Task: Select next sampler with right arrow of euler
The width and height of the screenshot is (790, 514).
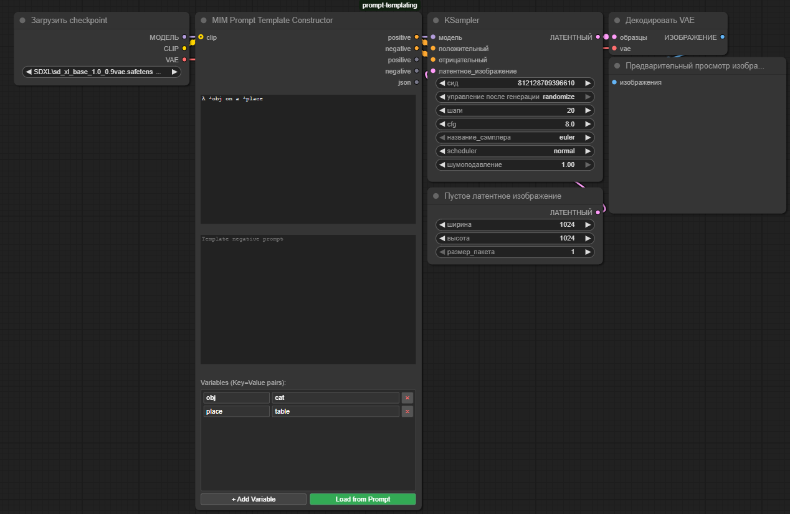Action: point(588,138)
